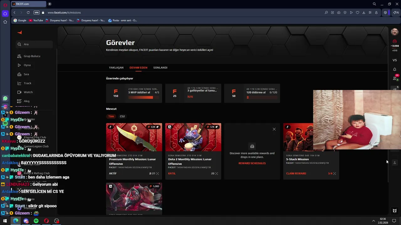Click İSTE on 3 galibiyetler mission
Viewport: 401px width, 225px height.
[x=190, y=97]
